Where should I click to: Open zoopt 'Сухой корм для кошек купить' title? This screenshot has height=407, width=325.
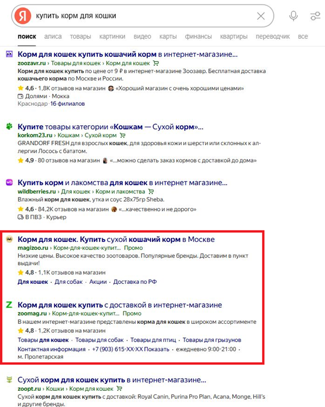pos(112,380)
